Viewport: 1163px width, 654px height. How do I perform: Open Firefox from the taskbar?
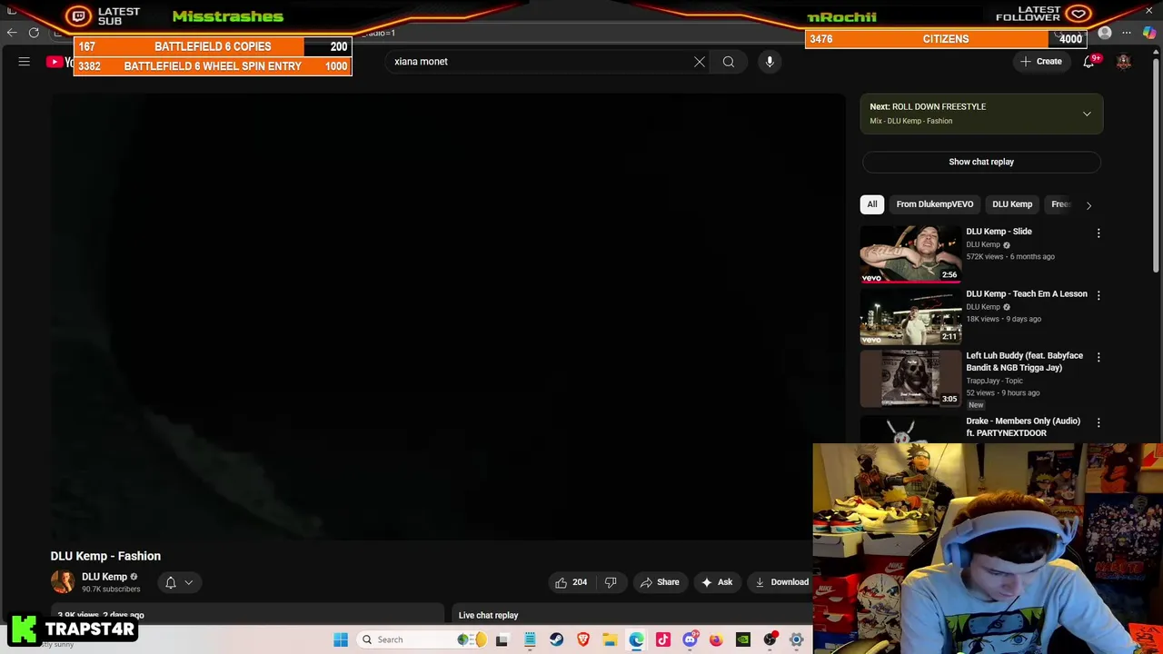716,639
